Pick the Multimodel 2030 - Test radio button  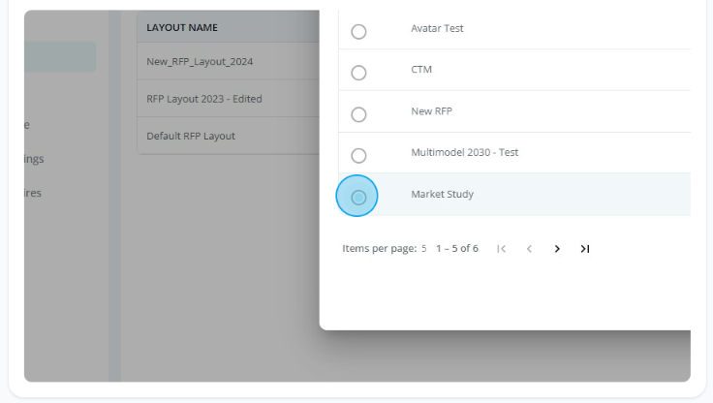point(358,156)
